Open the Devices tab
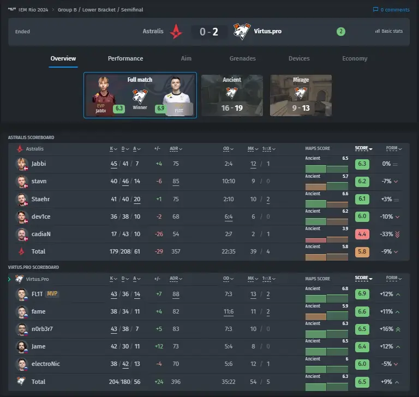The width and height of the screenshot is (419, 397). tap(299, 58)
